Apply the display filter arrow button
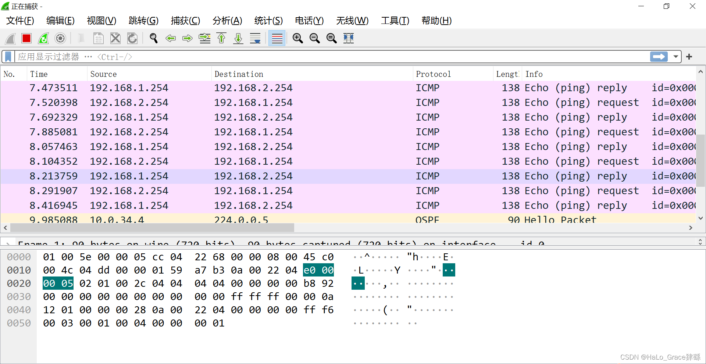This screenshot has height=364, width=706. pyautogui.click(x=659, y=57)
